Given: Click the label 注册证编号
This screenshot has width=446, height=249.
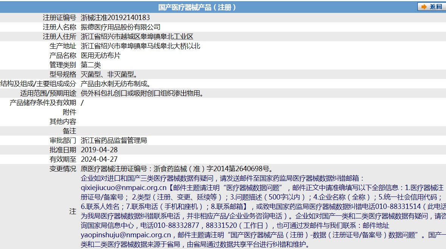Looking at the screenshot, I should pos(59,18).
